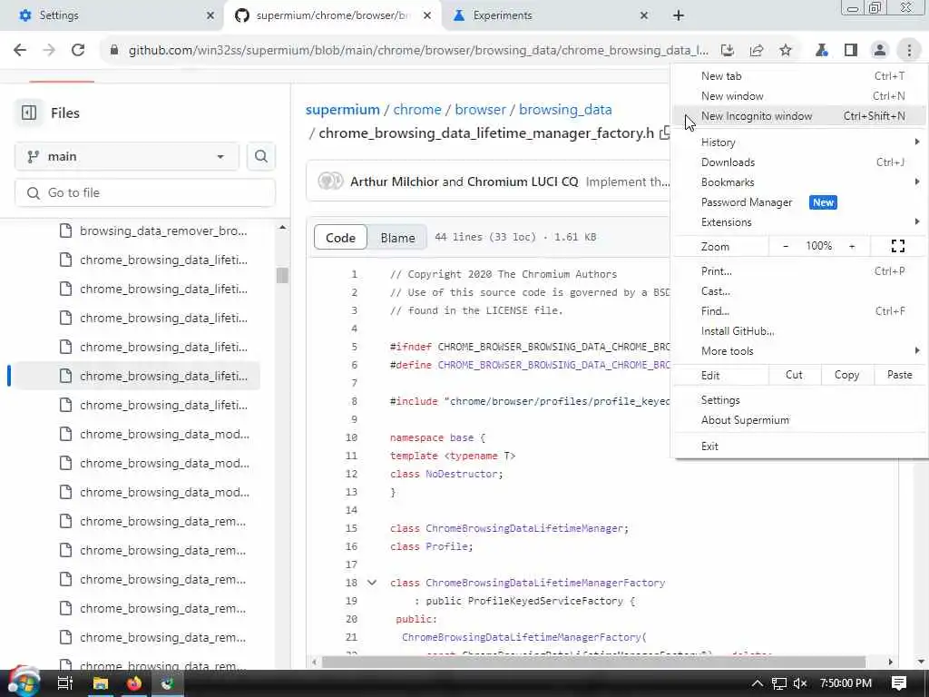929x697 pixels.
Task: Click the network tray icon
Action: point(779,683)
